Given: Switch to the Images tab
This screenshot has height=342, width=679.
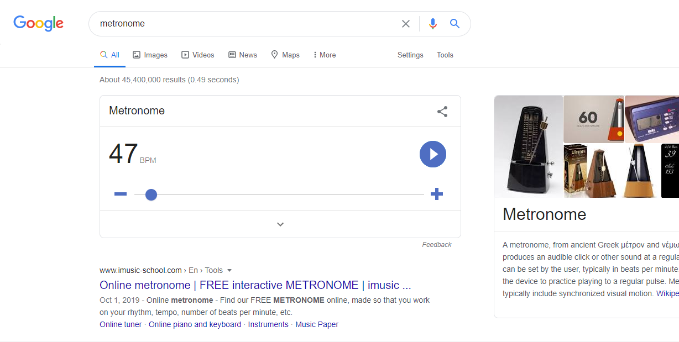Looking at the screenshot, I should pos(150,55).
